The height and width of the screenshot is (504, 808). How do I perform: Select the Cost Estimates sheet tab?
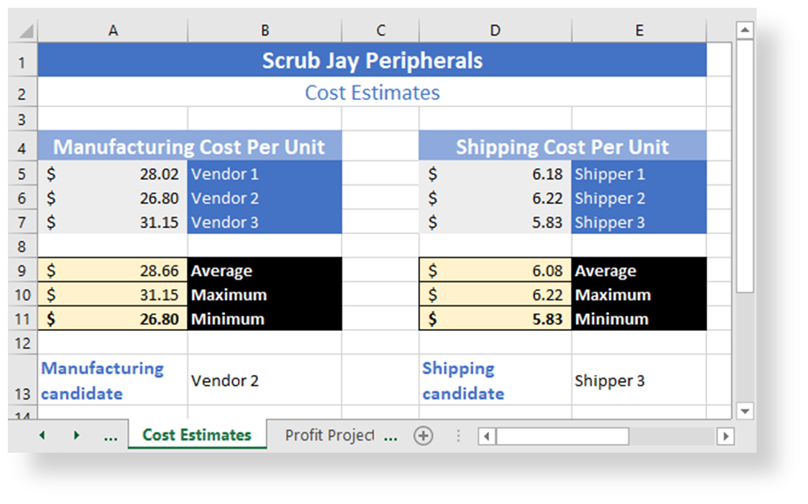point(197,434)
